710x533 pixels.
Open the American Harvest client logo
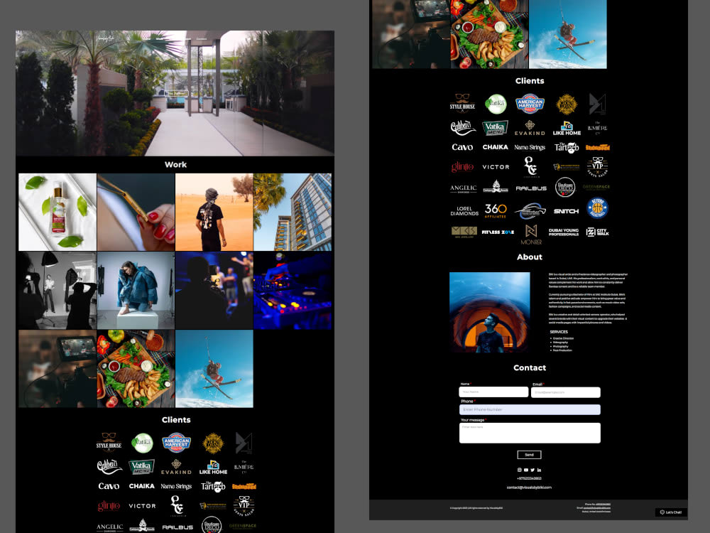point(530,104)
